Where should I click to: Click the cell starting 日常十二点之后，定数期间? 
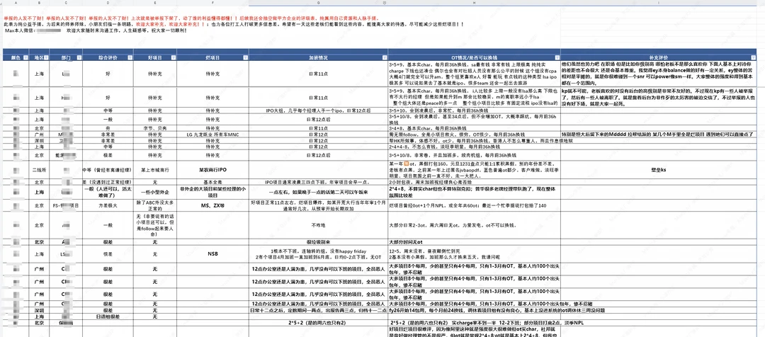(x=317, y=310)
